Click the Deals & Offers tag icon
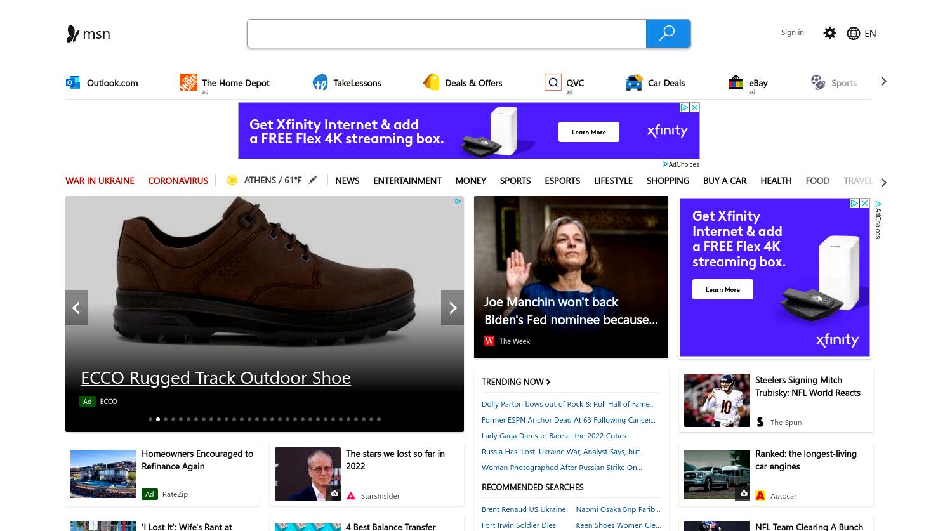The image size is (938, 531). point(432,82)
